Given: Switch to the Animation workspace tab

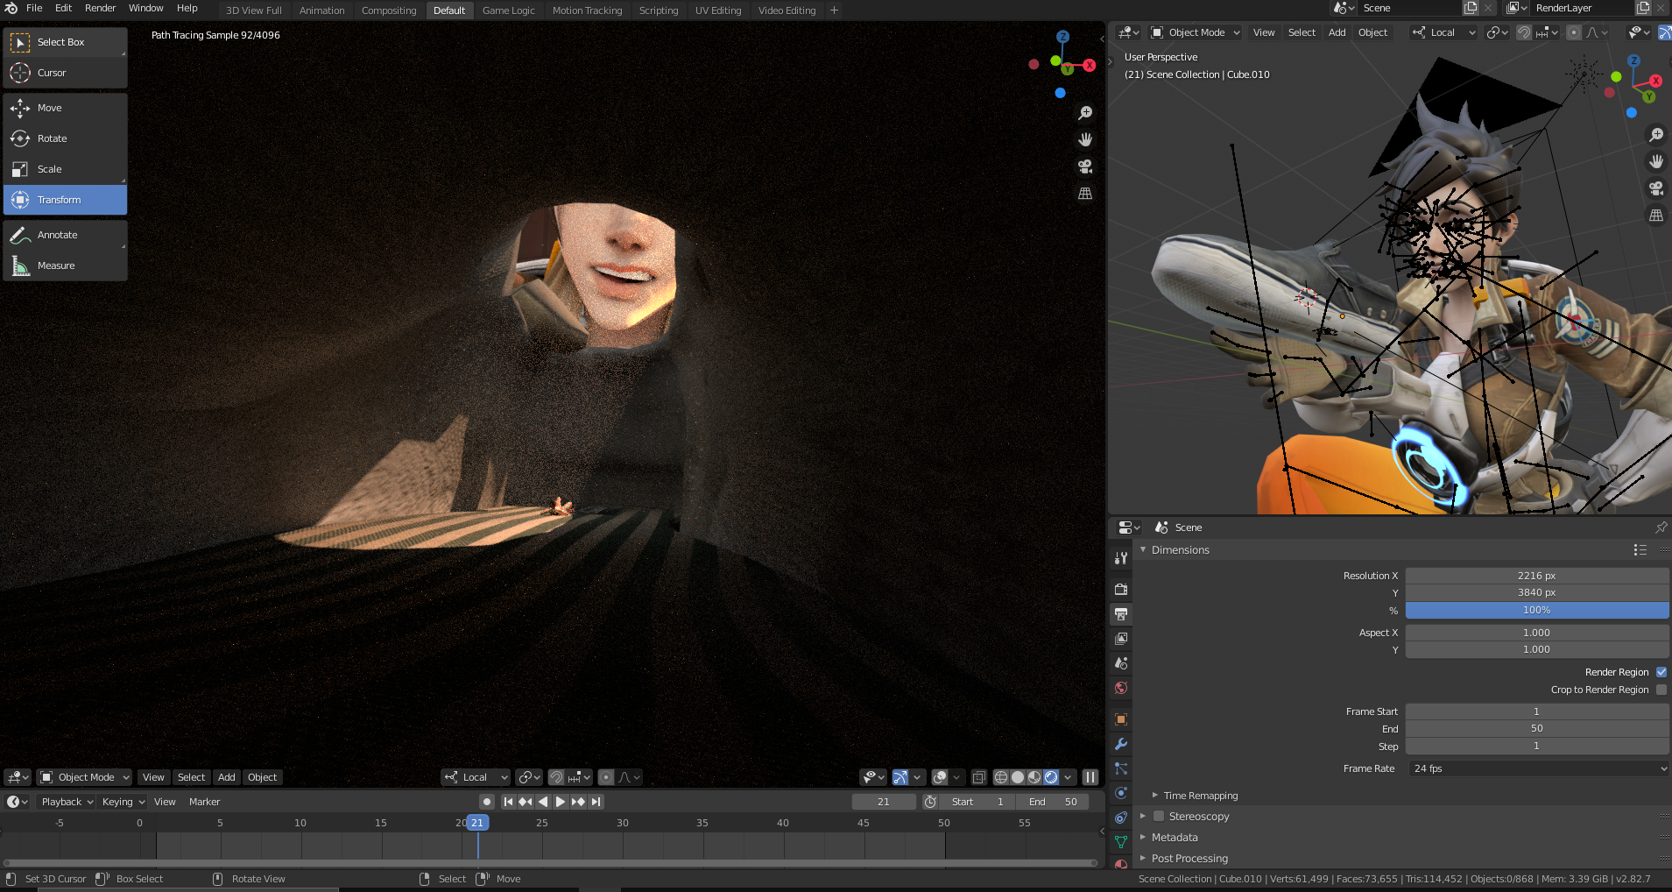Looking at the screenshot, I should click(x=322, y=11).
